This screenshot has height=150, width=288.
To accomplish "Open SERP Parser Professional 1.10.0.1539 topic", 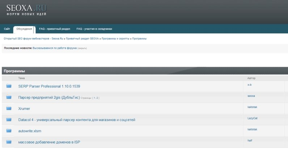I will coord(49,86).
